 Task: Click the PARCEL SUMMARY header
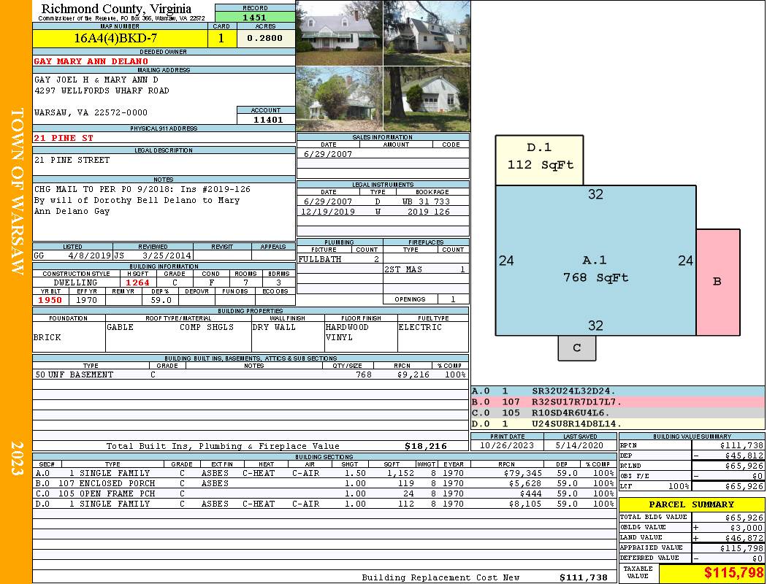tap(692, 504)
